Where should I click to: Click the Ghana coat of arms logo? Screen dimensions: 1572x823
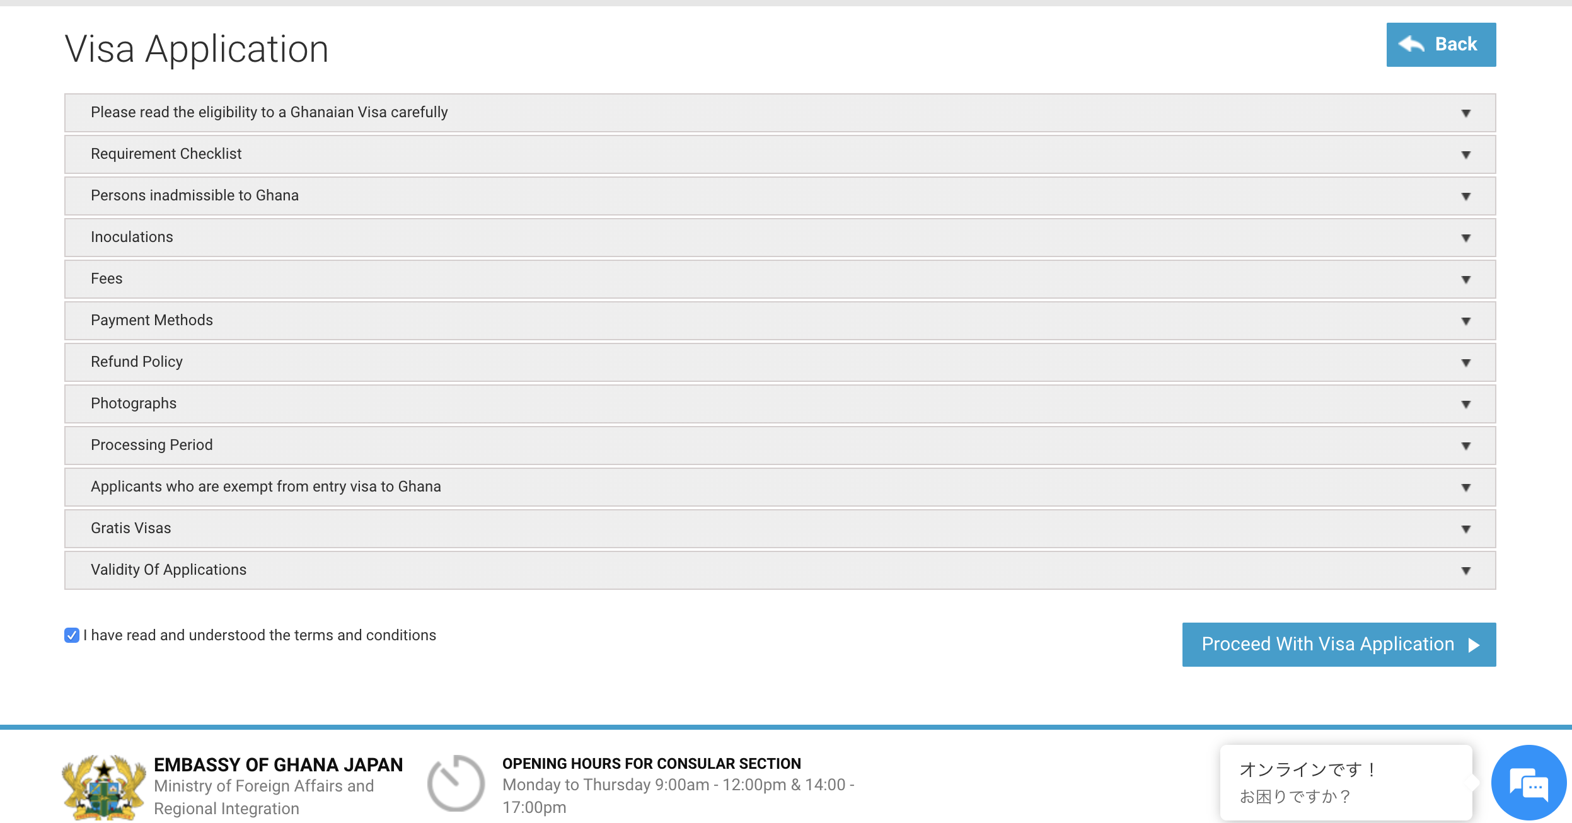tap(104, 787)
